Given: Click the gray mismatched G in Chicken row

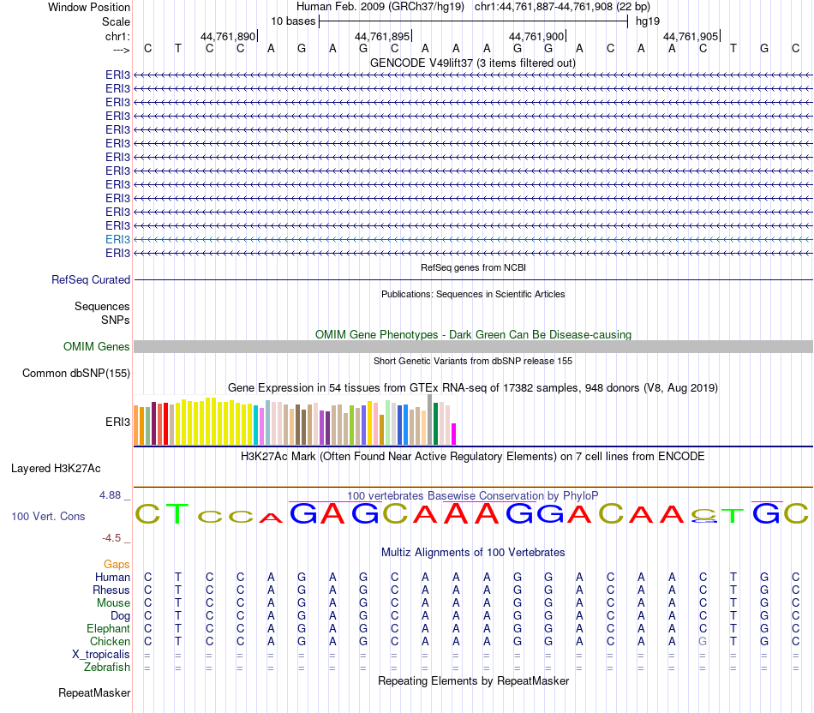Looking at the screenshot, I should (x=703, y=641).
